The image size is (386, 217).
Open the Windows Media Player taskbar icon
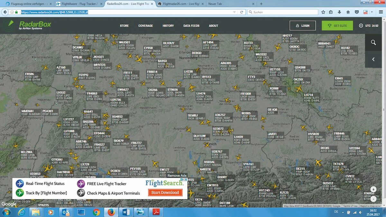[x=51, y=212]
